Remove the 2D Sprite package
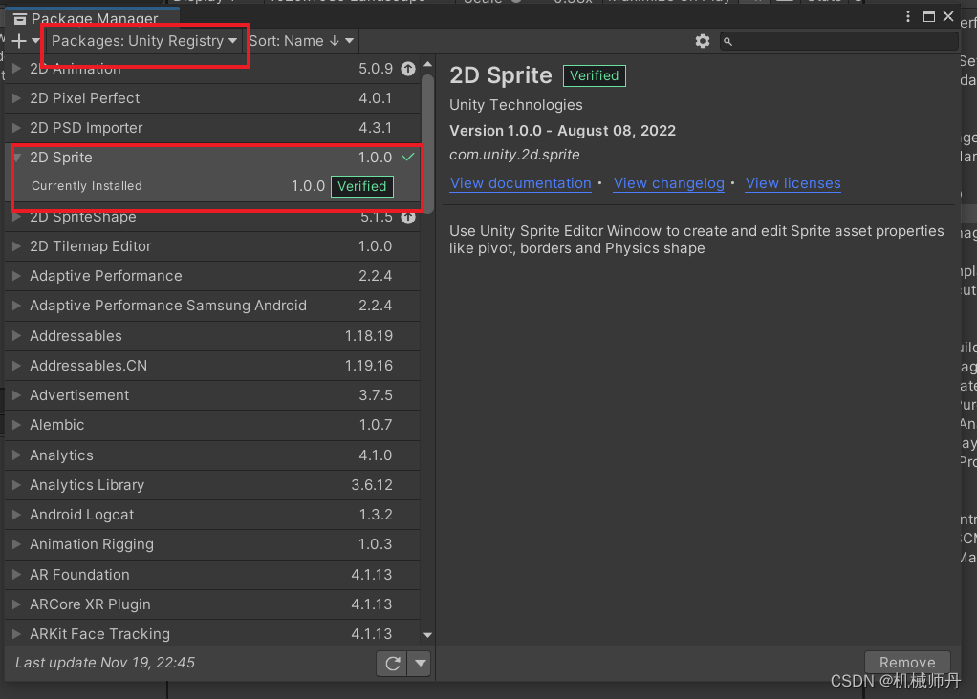 (x=907, y=663)
